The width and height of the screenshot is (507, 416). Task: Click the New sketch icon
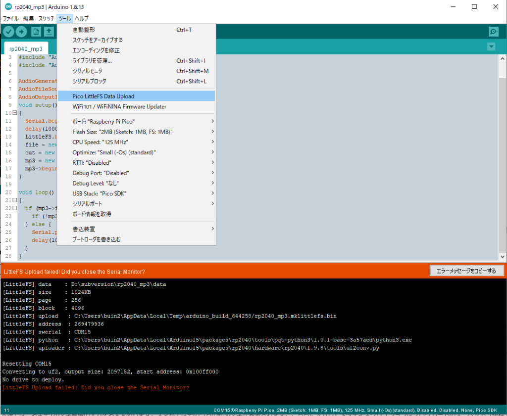(36, 32)
